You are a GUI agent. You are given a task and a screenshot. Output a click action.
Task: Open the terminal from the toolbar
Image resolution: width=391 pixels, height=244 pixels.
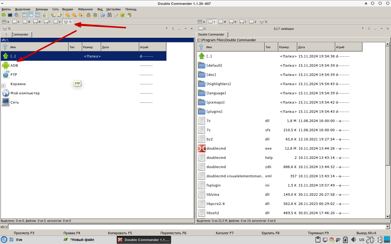10,15
